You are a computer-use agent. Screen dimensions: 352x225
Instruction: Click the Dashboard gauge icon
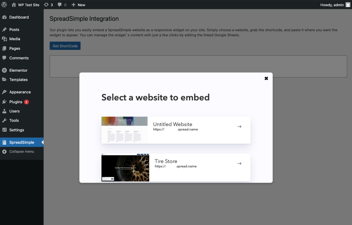click(x=4, y=17)
